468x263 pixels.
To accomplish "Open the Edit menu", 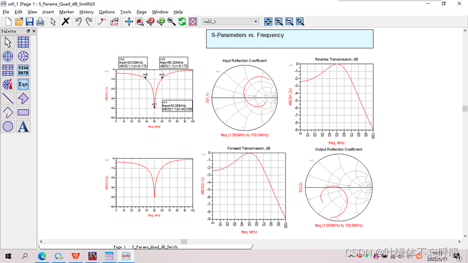I will (18, 12).
